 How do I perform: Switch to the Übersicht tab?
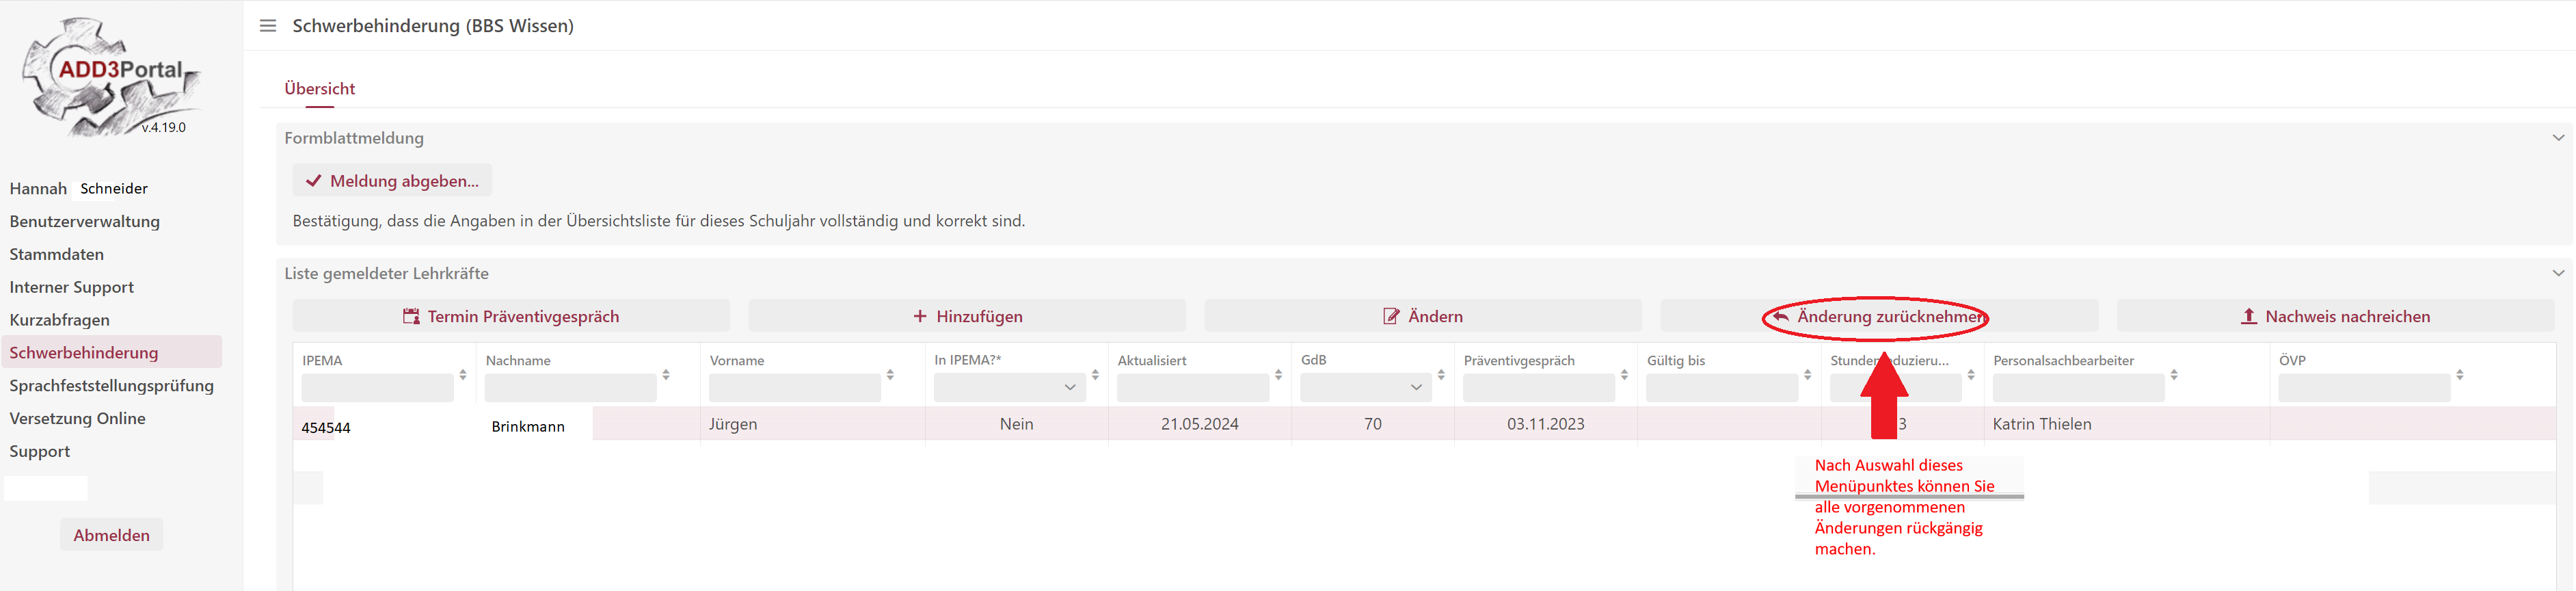tap(319, 89)
